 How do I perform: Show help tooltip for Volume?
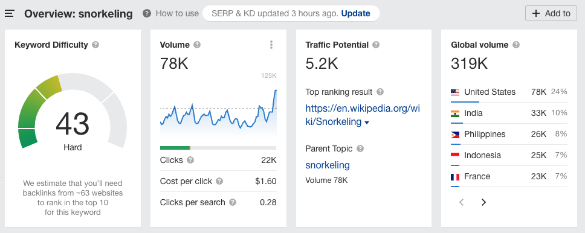(197, 45)
